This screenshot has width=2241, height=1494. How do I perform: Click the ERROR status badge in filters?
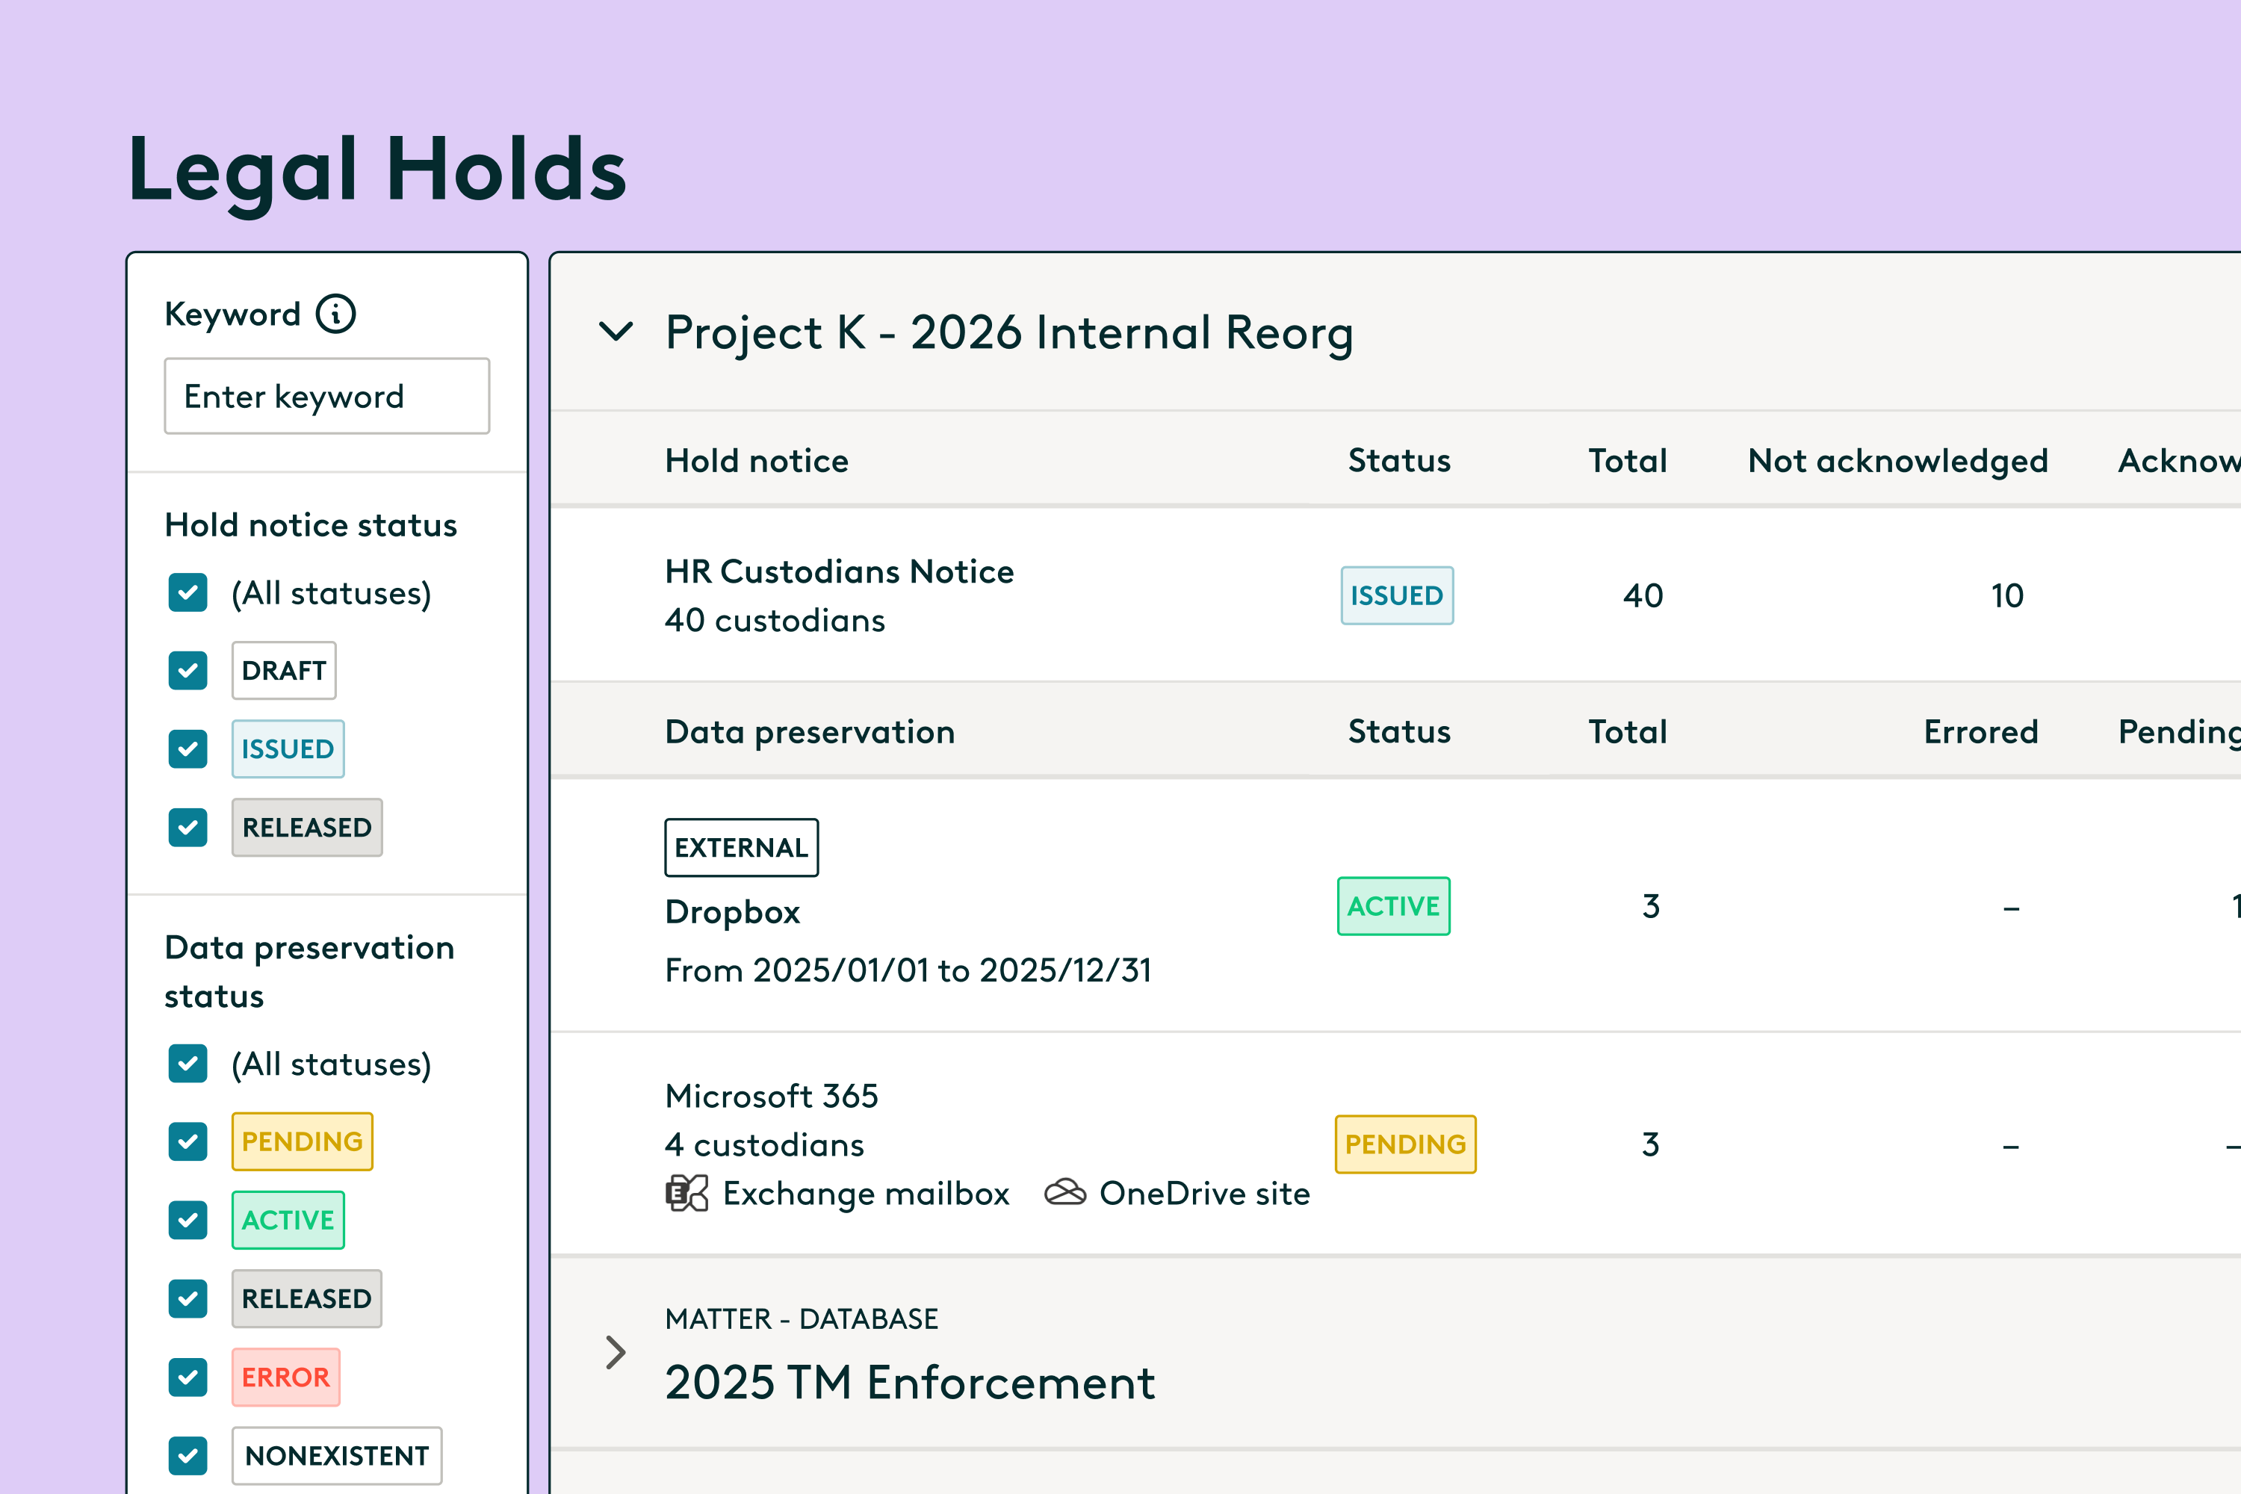point(286,1377)
